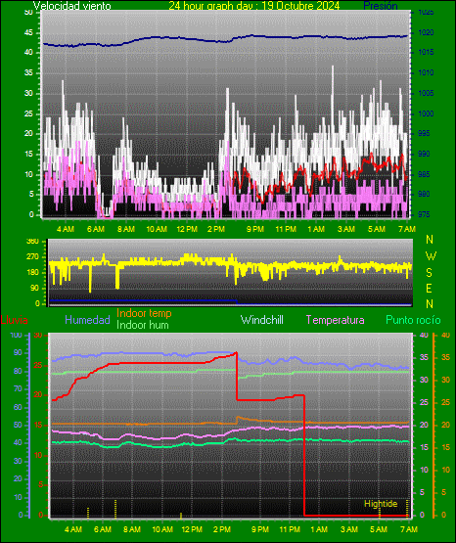The width and height of the screenshot is (456, 543).
Task: Click the '90' wind direction axis value
Action: pos(35,289)
